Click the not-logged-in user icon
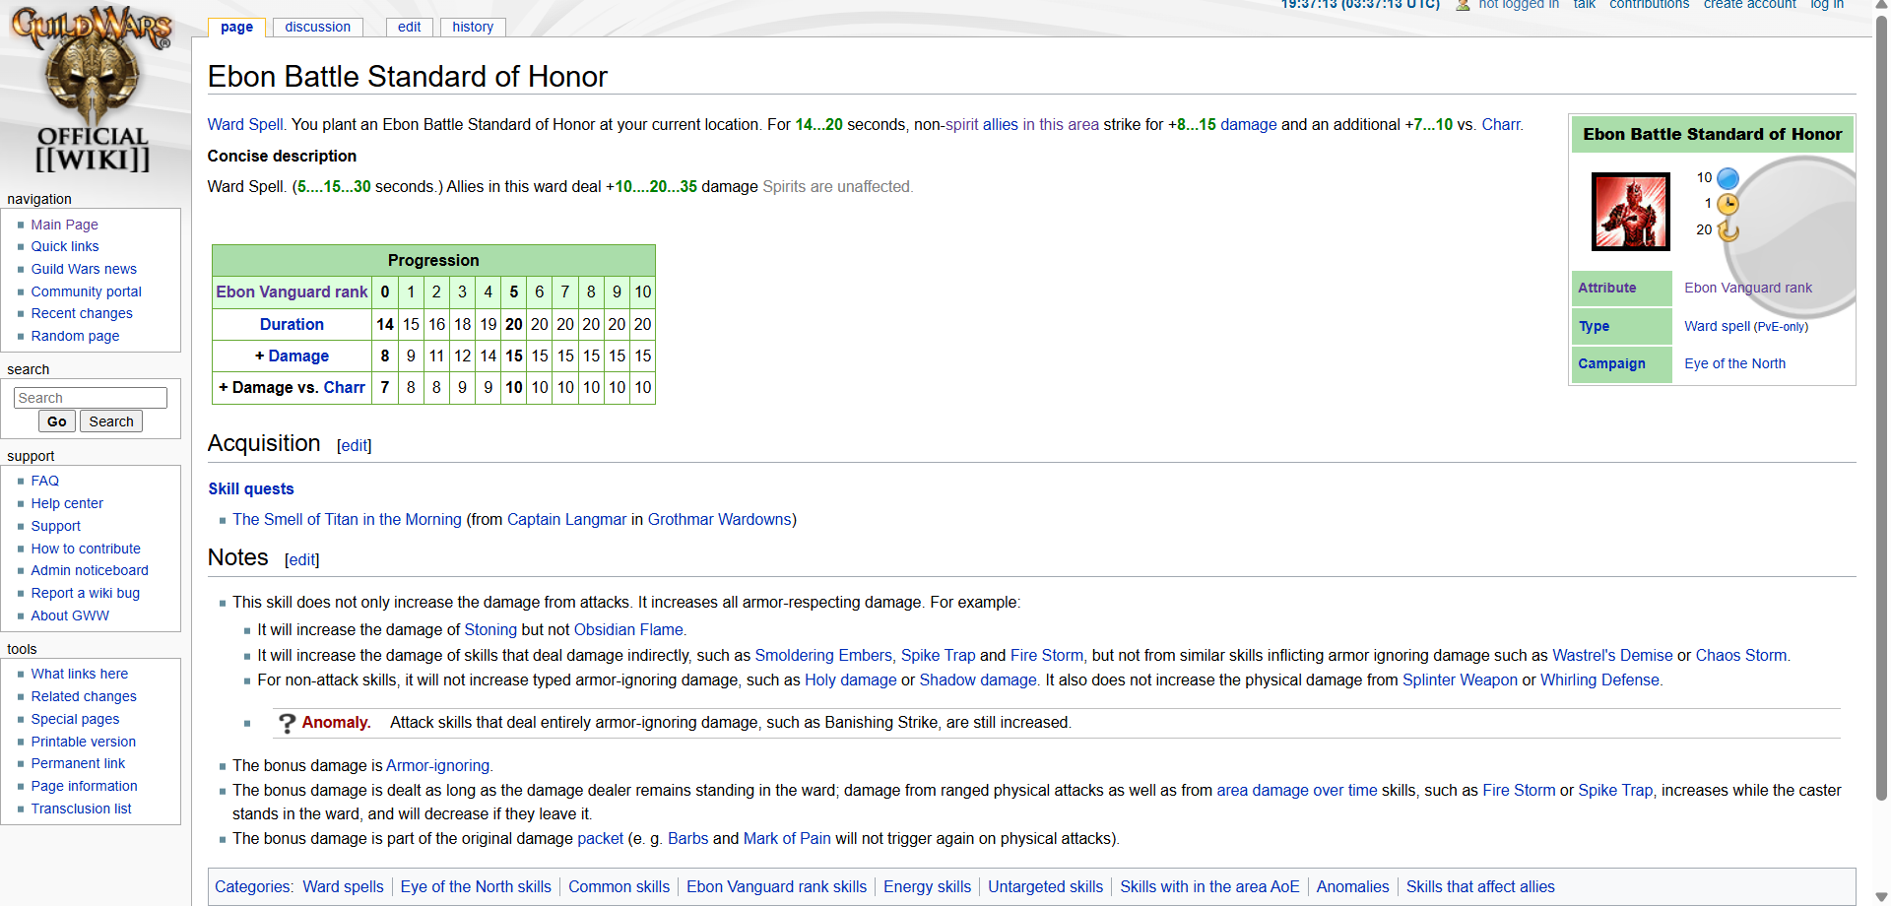1891x906 pixels. click(1463, 5)
